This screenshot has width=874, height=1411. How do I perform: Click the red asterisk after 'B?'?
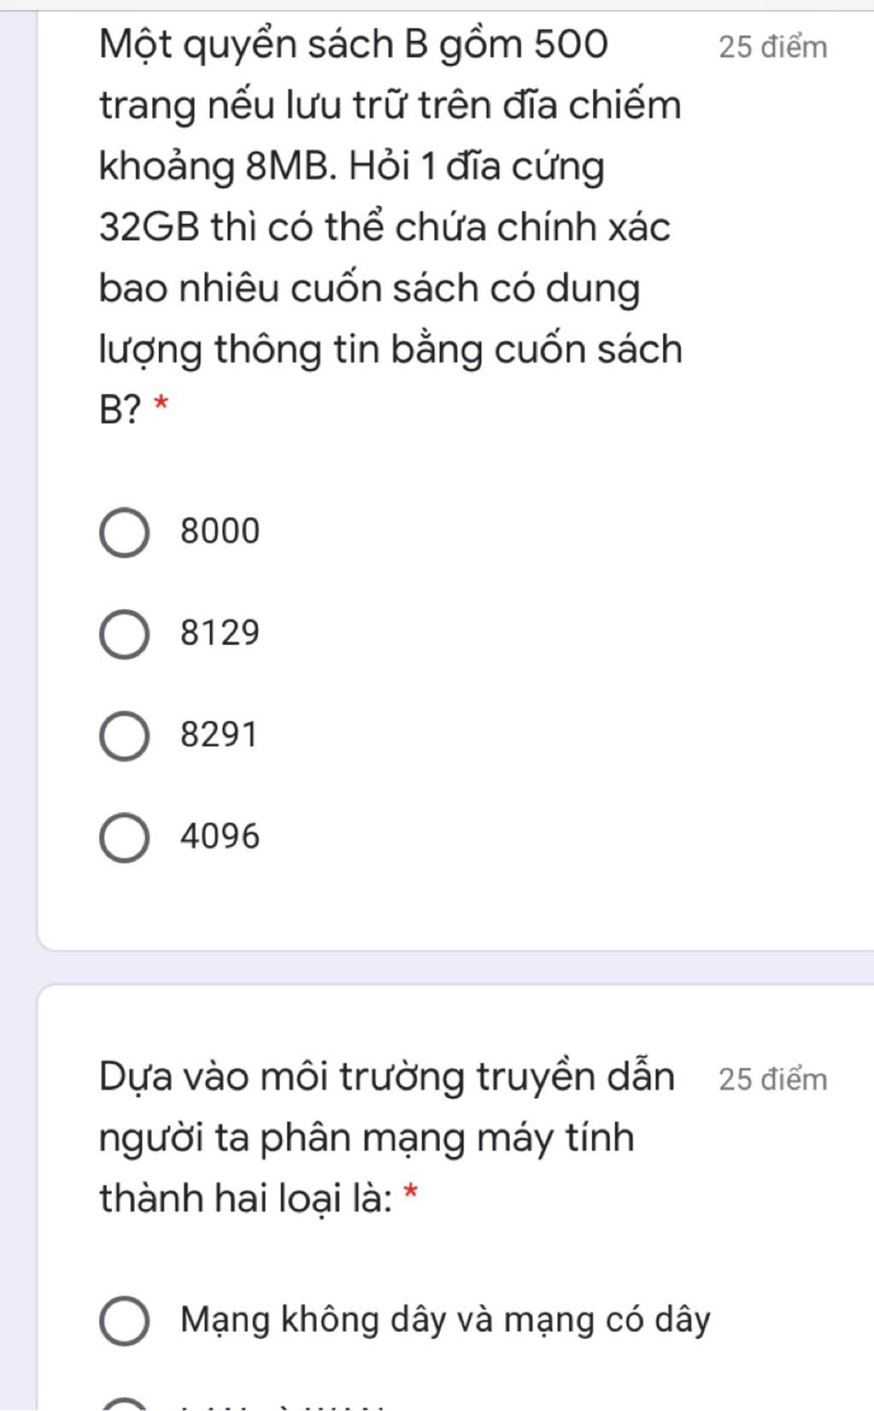coord(160,403)
